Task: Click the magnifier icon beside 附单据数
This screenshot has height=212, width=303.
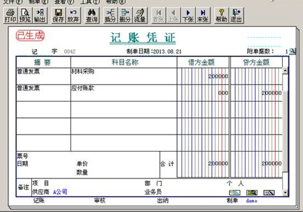Action: click(x=292, y=51)
